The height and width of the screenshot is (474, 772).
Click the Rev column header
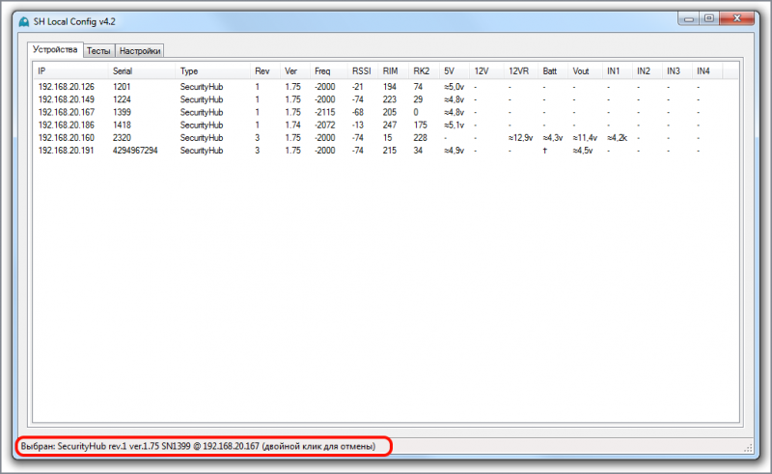tap(264, 70)
